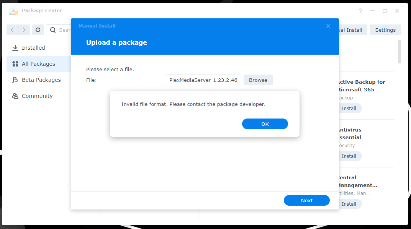This screenshot has width=411, height=229.
Task: Click the back navigation arrow icon
Action: click(12, 30)
